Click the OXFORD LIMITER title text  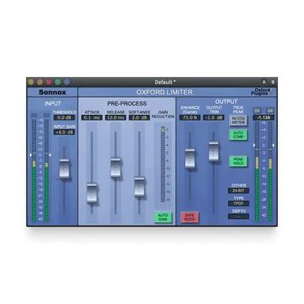165,92
